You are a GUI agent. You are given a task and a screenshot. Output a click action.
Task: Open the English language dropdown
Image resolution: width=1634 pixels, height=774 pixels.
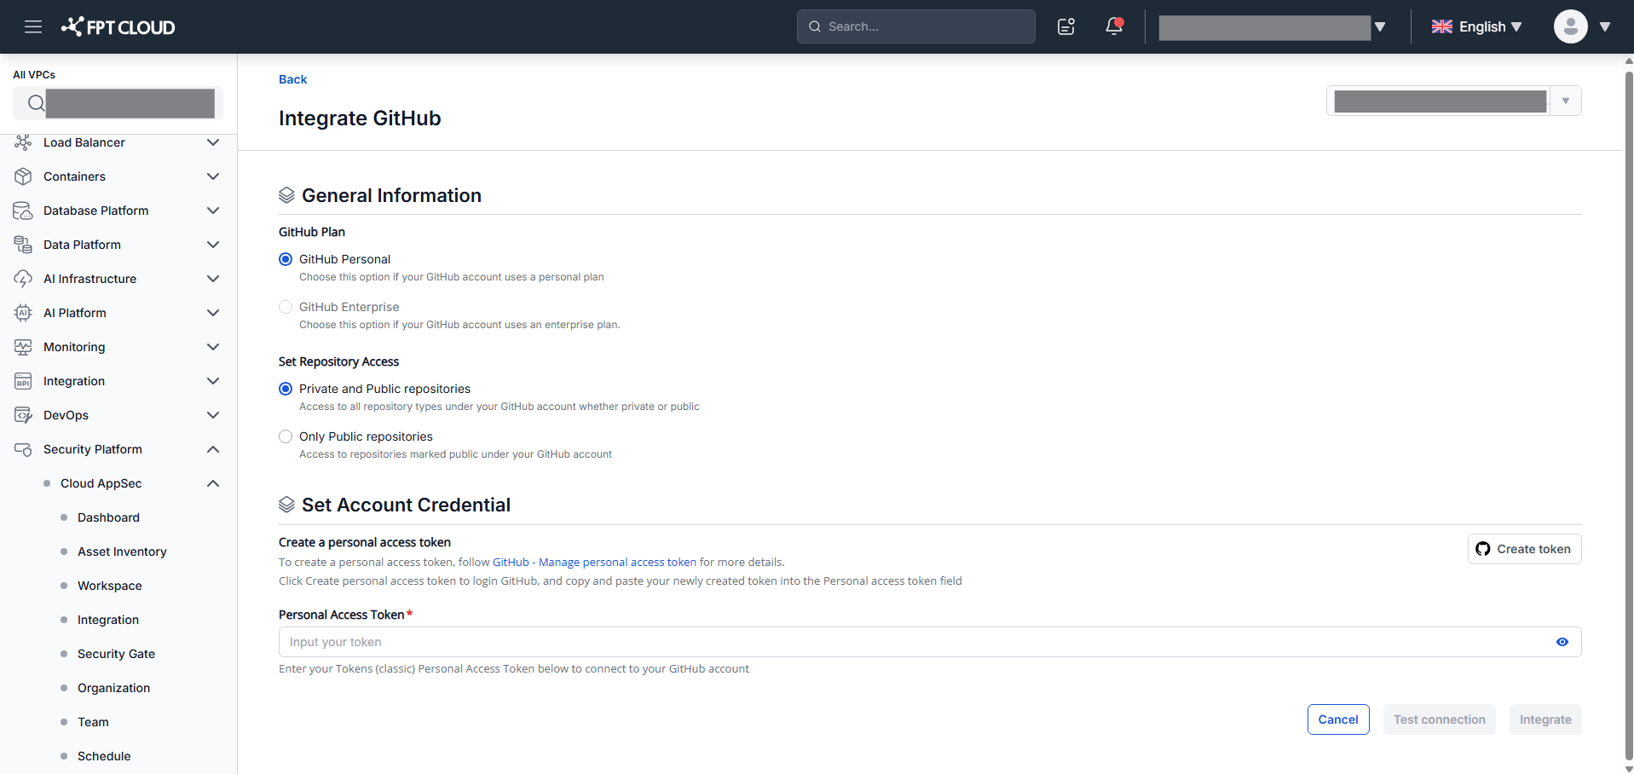click(x=1477, y=26)
